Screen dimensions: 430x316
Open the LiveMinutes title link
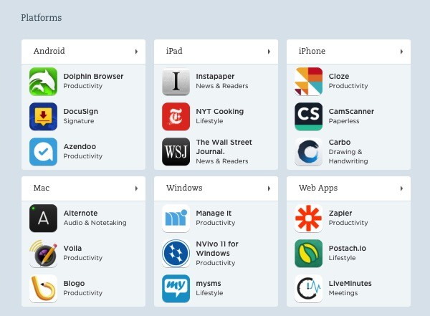pyautogui.click(x=350, y=283)
